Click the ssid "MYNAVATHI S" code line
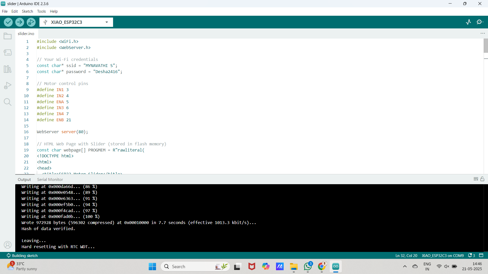The image size is (488, 274). (77, 65)
